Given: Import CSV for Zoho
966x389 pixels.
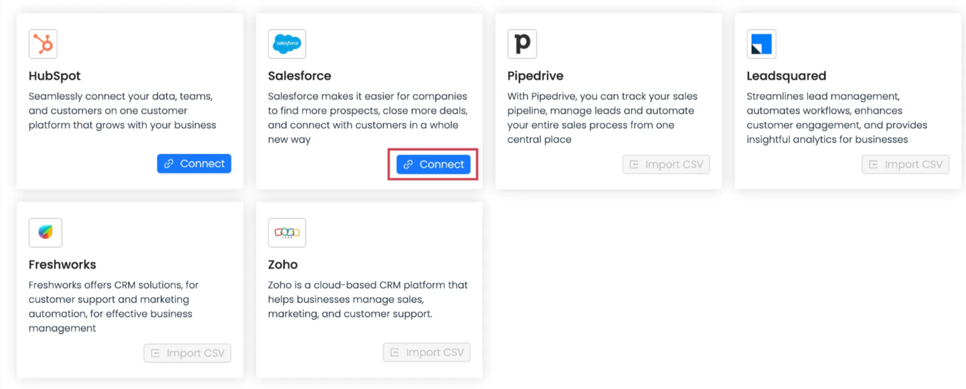Looking at the screenshot, I should 426,352.
